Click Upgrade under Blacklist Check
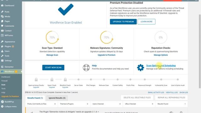The image size is (201, 113). tap(65, 87)
